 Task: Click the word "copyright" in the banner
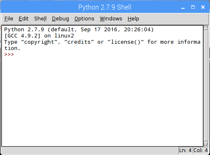(39, 42)
